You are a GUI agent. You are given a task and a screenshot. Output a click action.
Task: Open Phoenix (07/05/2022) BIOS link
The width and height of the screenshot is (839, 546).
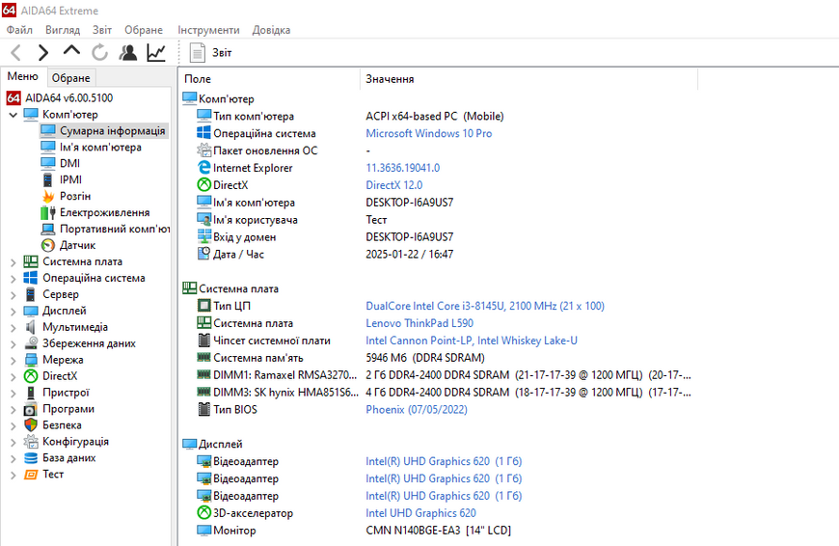click(x=417, y=409)
